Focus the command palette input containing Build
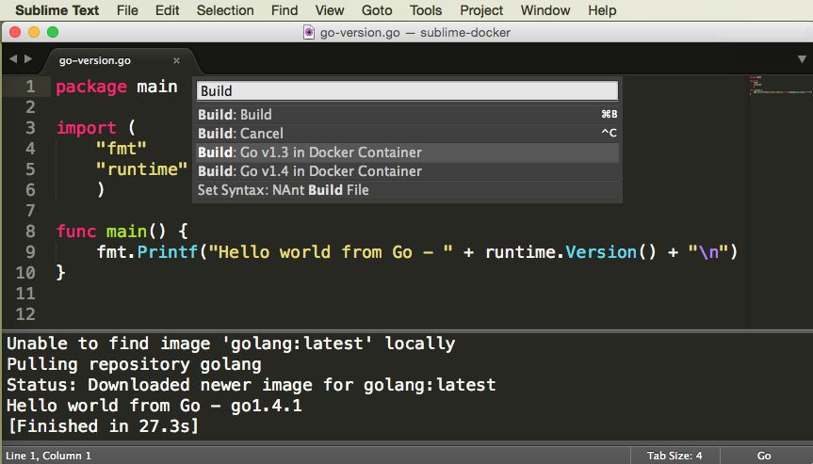The height and width of the screenshot is (464, 813). click(x=407, y=91)
